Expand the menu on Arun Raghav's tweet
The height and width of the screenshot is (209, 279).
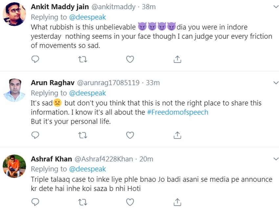pos(276,83)
